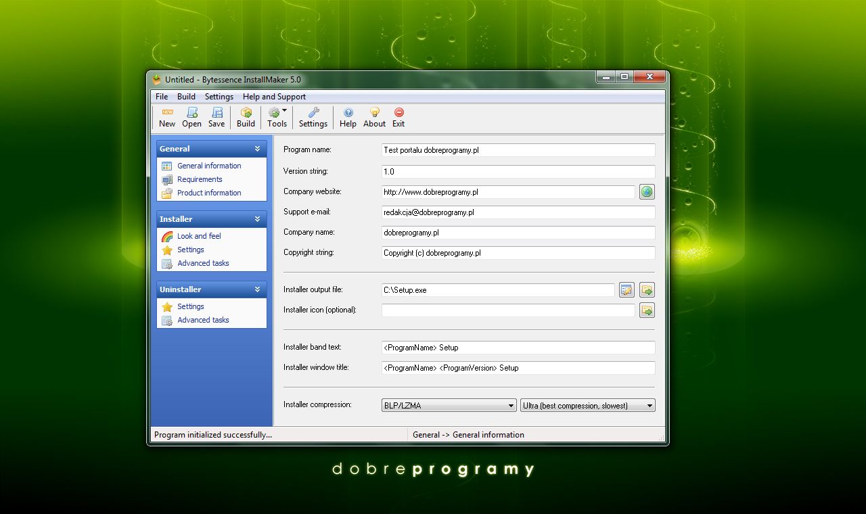Open the Help and Support menu
This screenshot has height=514, width=866.
[274, 97]
